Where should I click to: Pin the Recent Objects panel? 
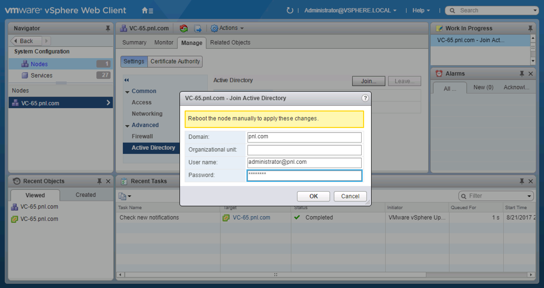[99, 181]
